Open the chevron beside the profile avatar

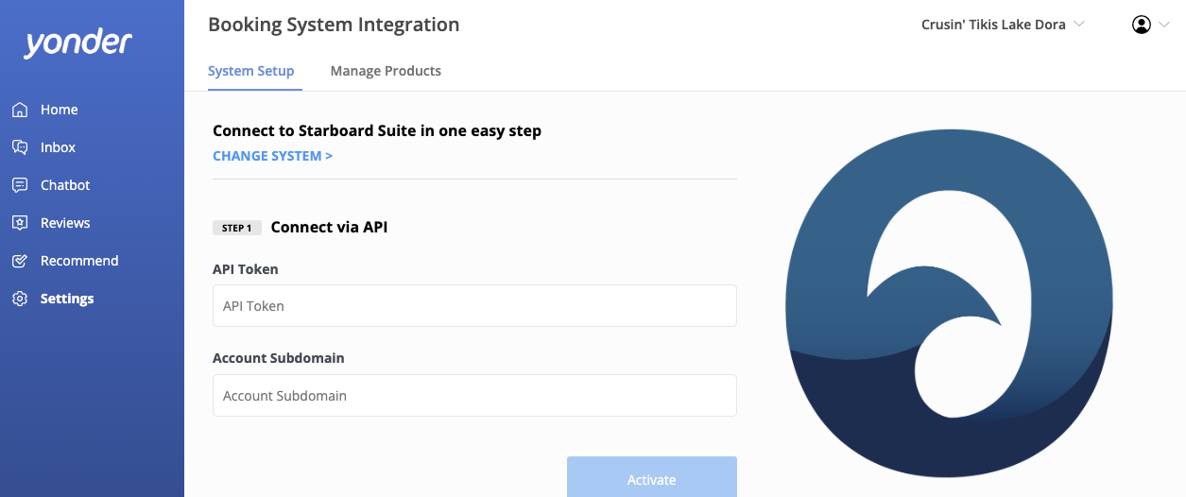(x=1163, y=25)
